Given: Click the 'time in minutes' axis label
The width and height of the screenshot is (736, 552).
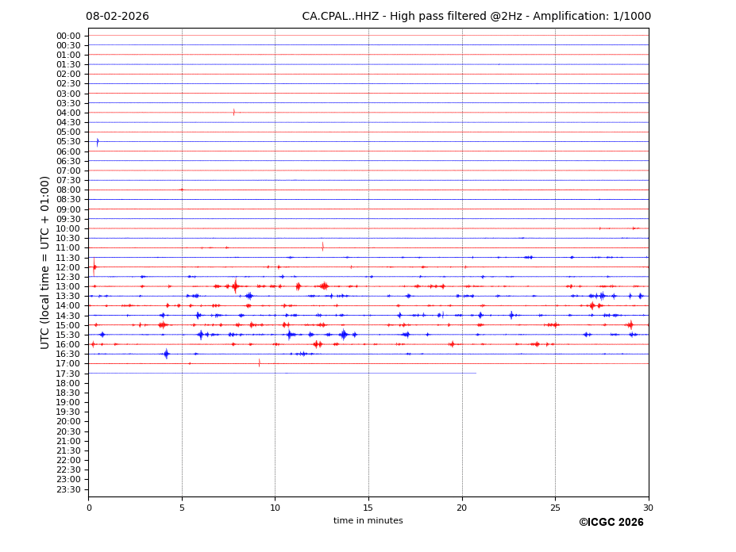Looking at the screenshot, I should [x=368, y=521].
